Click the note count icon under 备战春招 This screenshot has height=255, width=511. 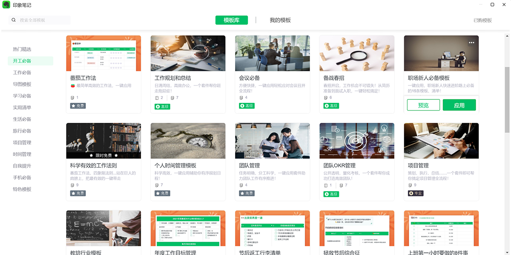pyautogui.click(x=326, y=98)
